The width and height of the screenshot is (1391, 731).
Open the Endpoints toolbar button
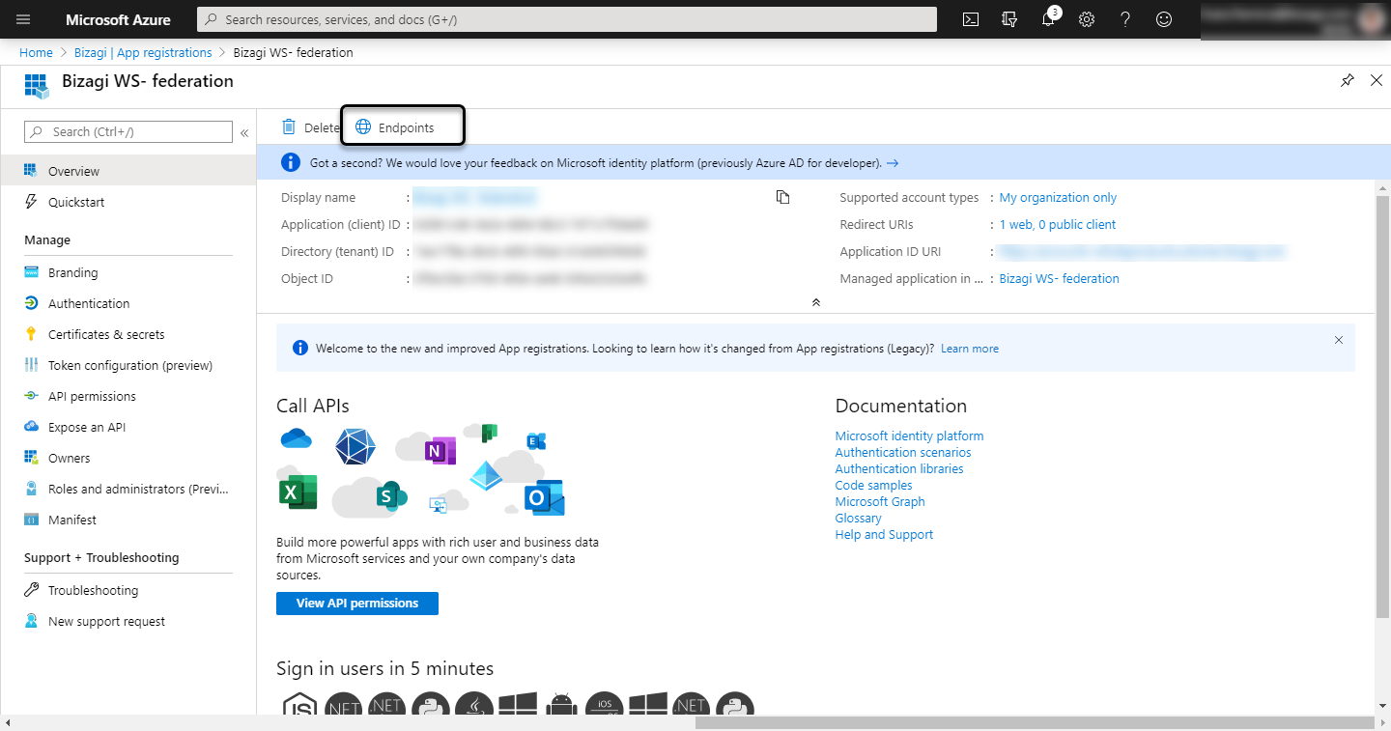tap(395, 127)
